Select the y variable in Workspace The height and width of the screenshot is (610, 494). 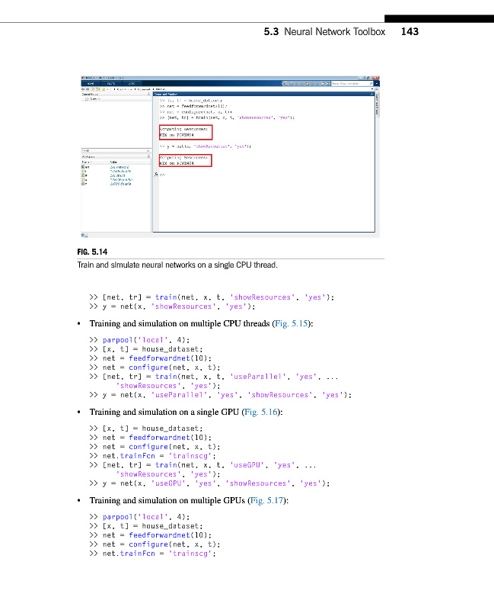click(x=85, y=184)
